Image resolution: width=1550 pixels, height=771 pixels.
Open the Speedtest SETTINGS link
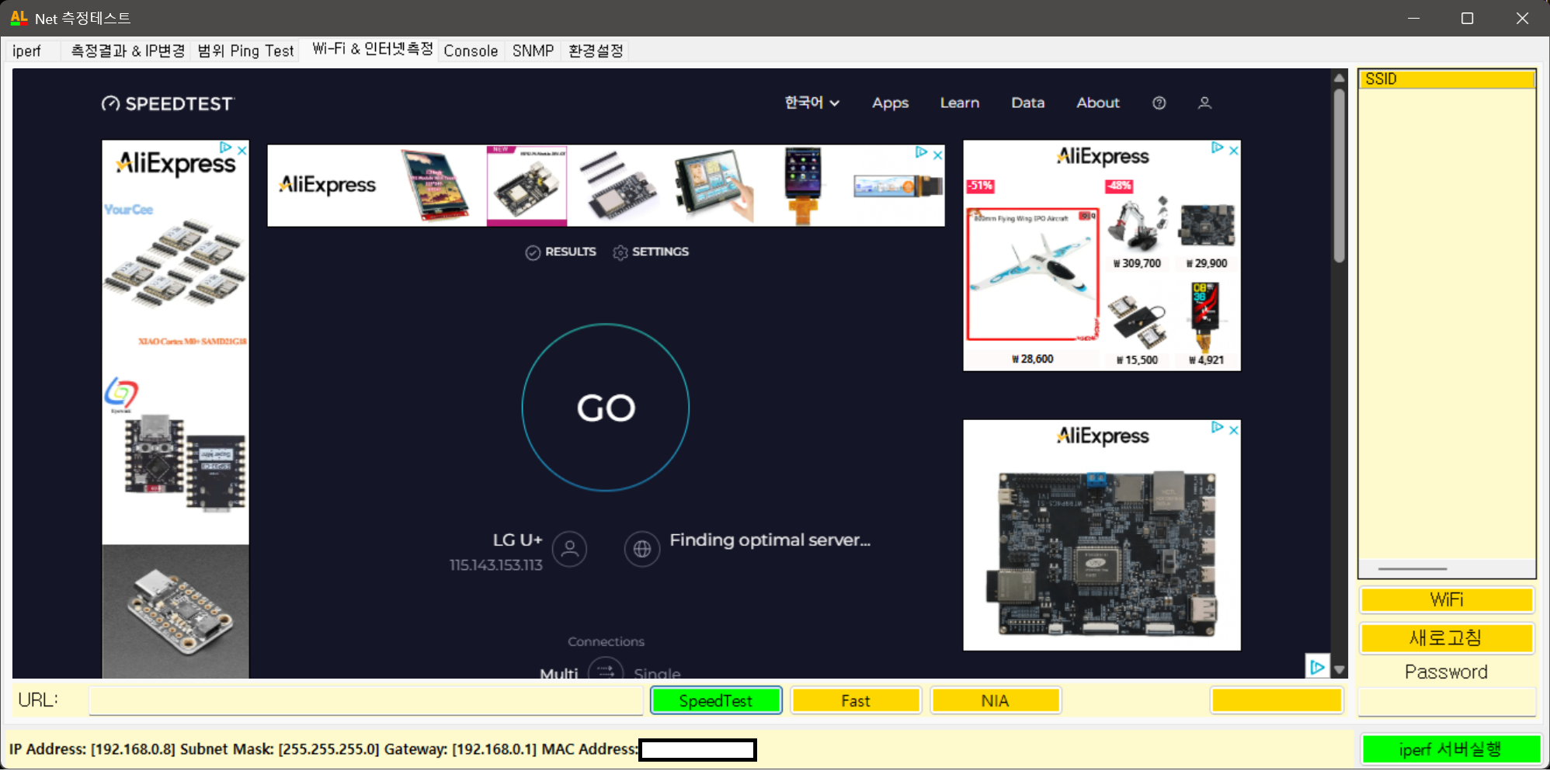pyautogui.click(x=651, y=252)
